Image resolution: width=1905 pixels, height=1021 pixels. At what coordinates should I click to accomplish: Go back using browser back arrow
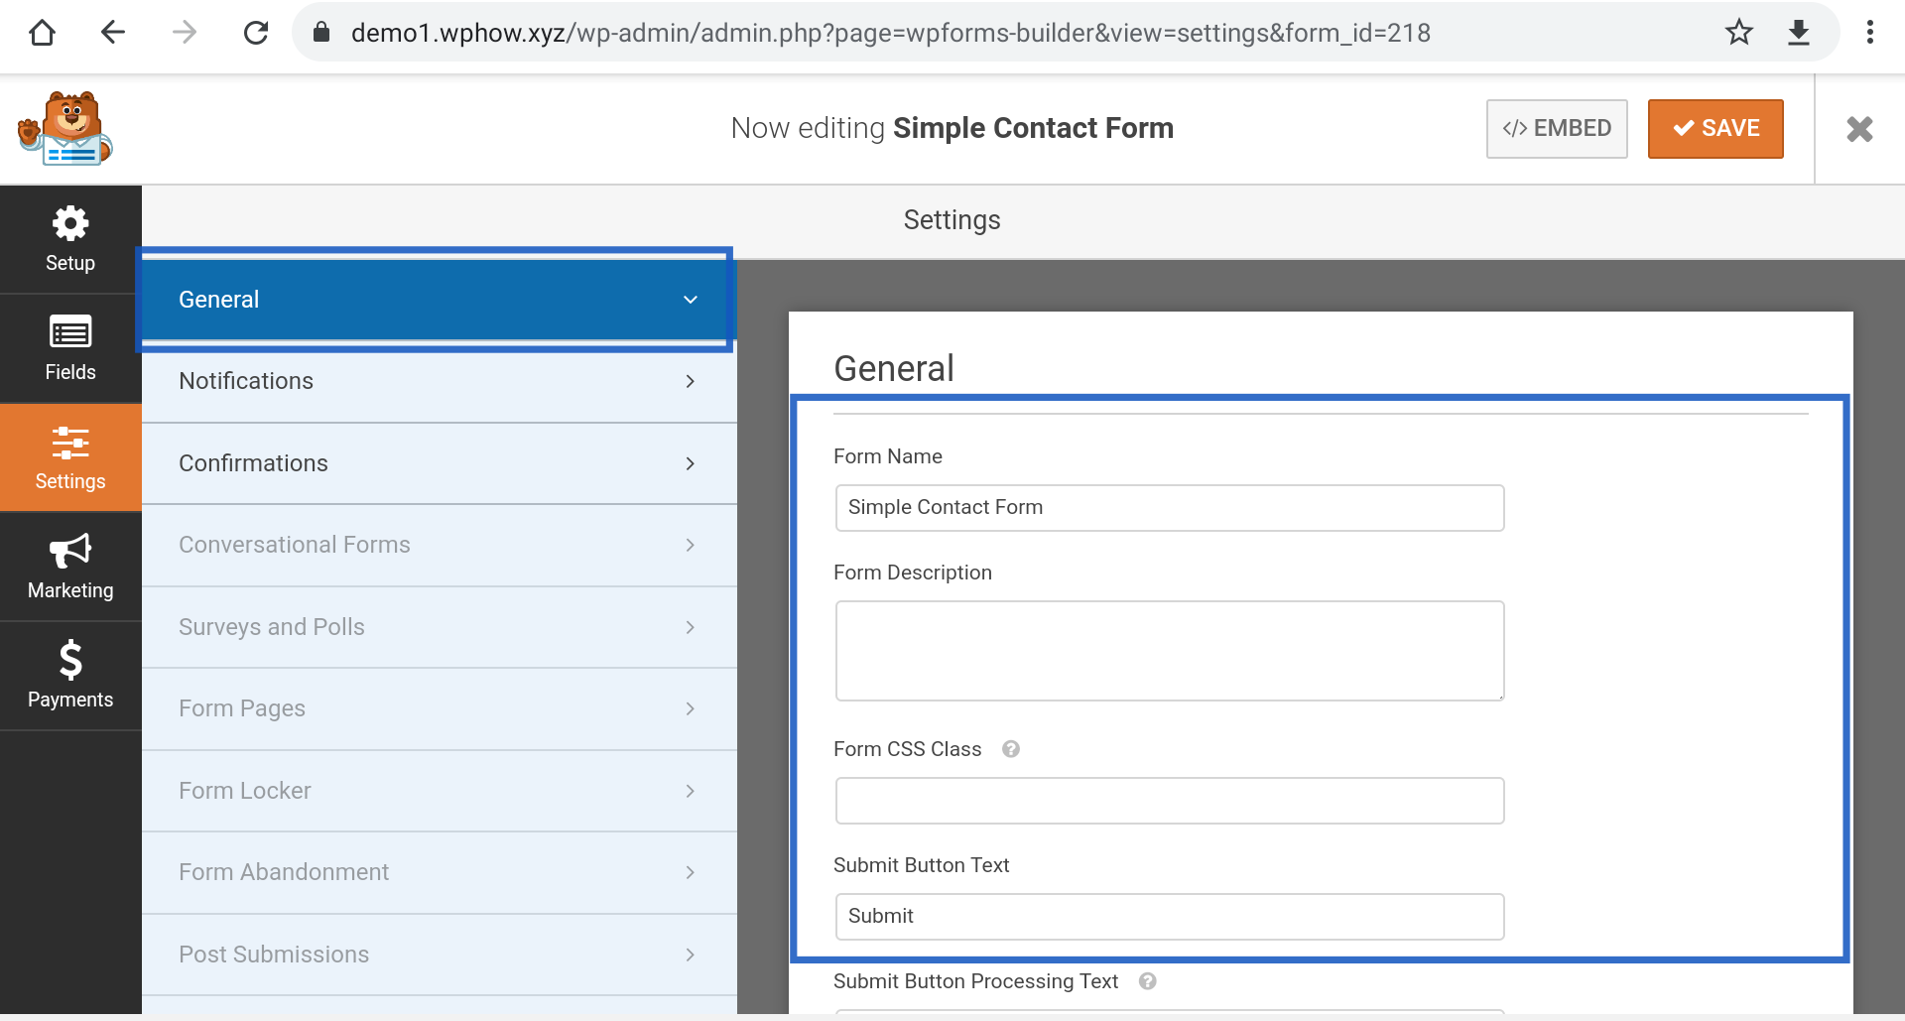(113, 33)
